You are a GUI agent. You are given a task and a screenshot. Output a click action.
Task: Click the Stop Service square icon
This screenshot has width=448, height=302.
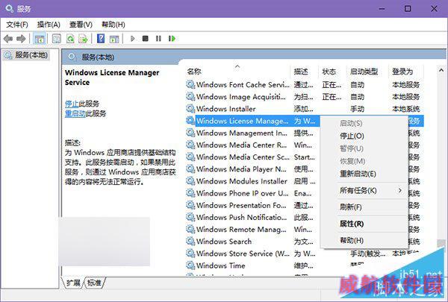[x=146, y=38]
